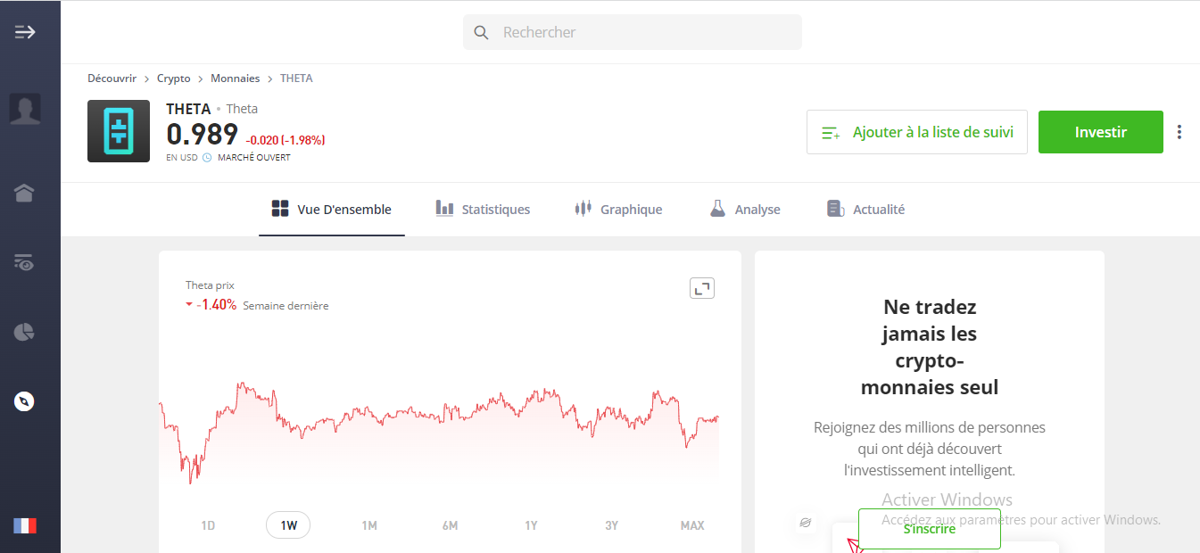Click the Discover compass icon
The width and height of the screenshot is (1200, 553).
coord(24,401)
